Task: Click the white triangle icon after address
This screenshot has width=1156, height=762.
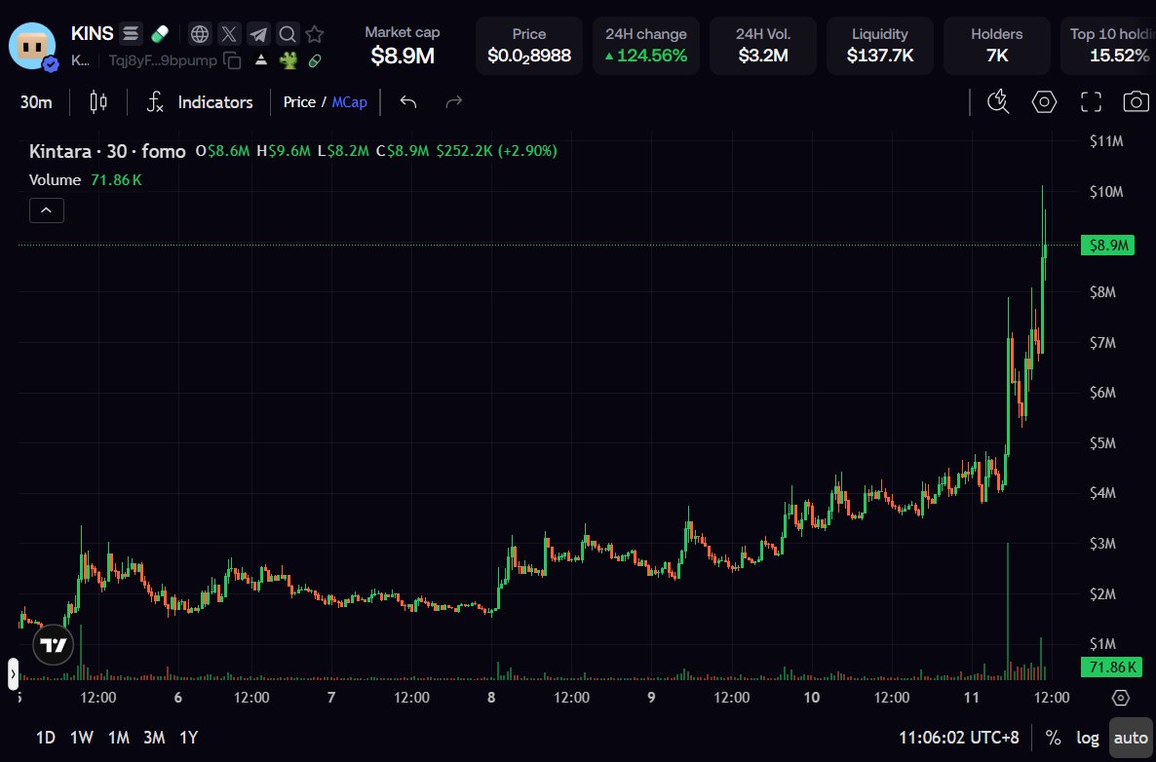Action: [x=261, y=60]
